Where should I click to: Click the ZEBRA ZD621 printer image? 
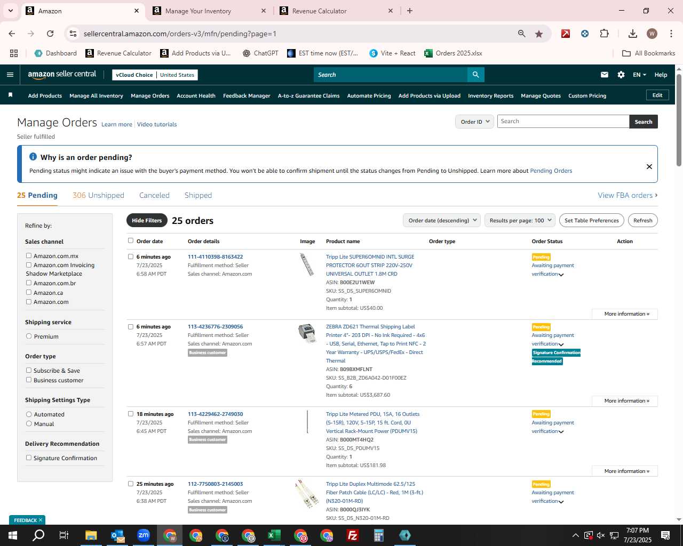point(307,333)
